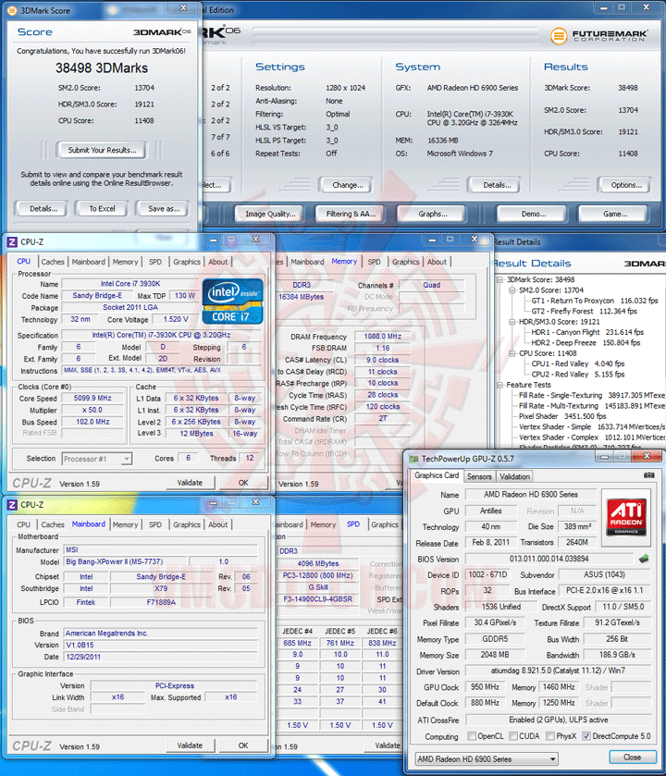
Task: Click the 3DMark Score window orange icon
Action: [x=12, y=10]
